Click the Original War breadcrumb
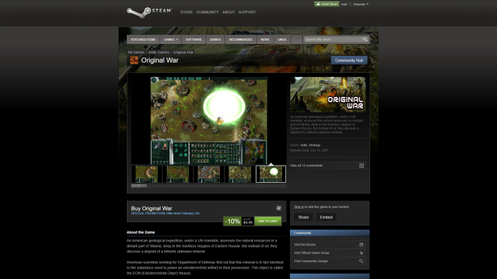The width and height of the screenshot is (497, 279). click(183, 52)
